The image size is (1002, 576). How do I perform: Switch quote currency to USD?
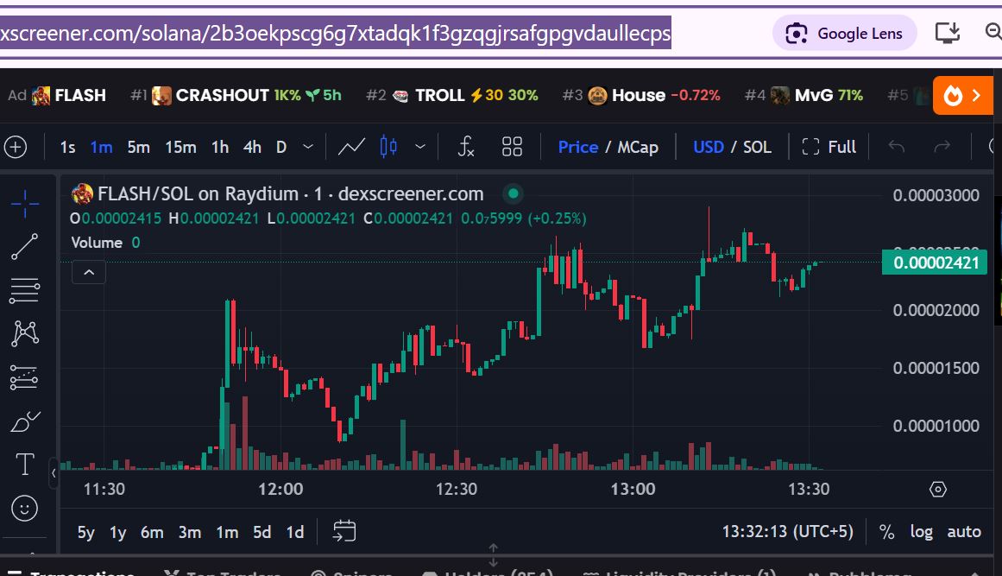[x=709, y=148]
